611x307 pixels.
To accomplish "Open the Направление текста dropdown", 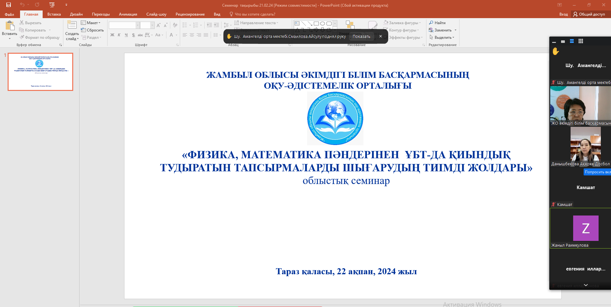I will click(x=256, y=23).
